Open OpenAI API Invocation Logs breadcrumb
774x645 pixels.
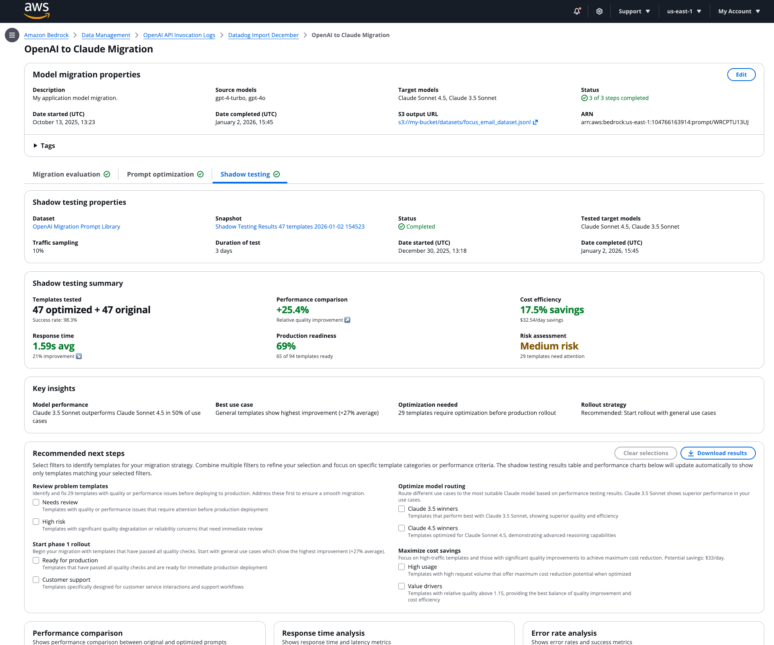[179, 35]
